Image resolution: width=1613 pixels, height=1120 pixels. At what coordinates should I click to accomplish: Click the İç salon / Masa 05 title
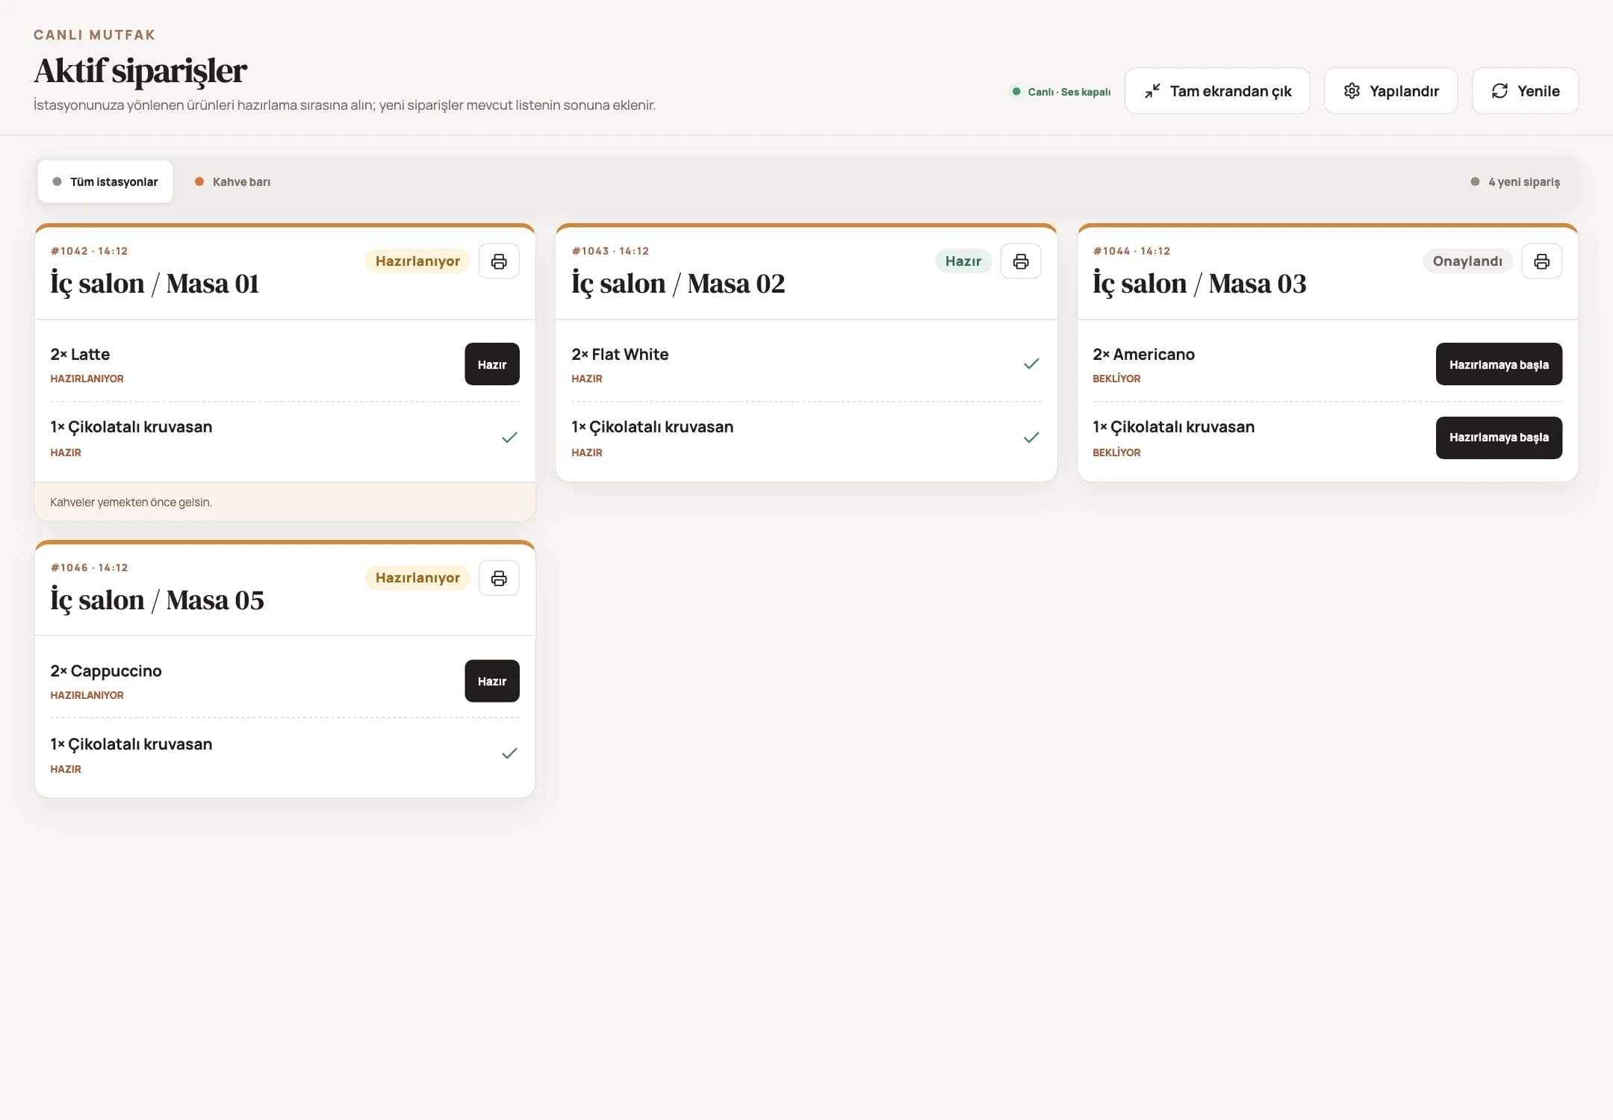[x=157, y=601]
